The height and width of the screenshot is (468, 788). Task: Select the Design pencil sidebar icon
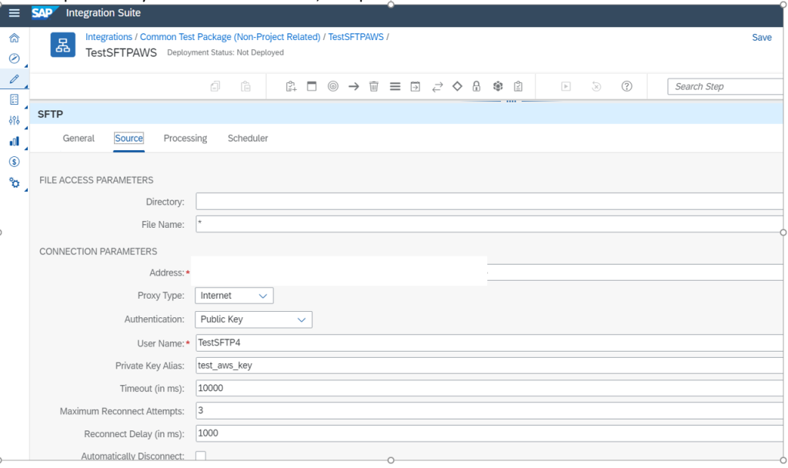click(14, 79)
